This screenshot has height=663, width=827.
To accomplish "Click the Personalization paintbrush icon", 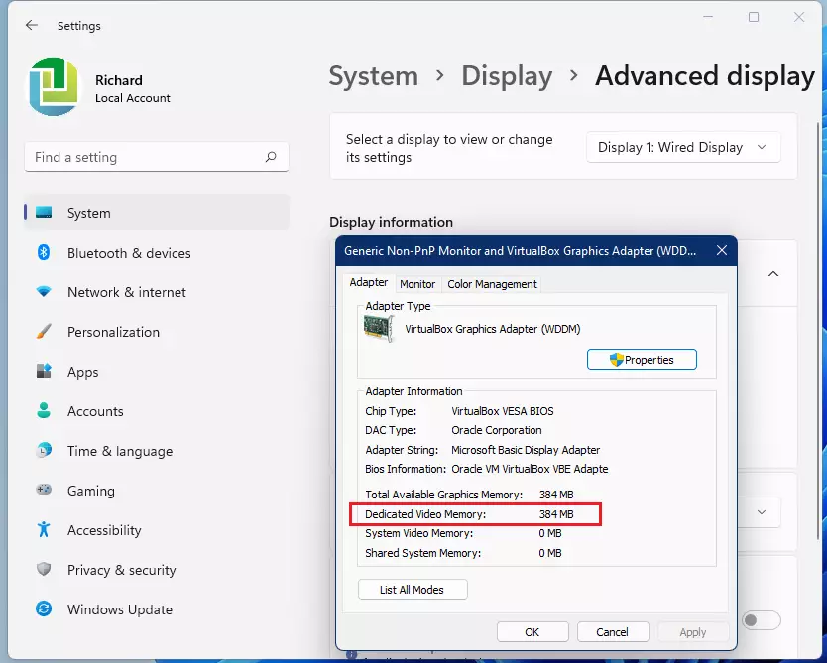I will coord(44,331).
